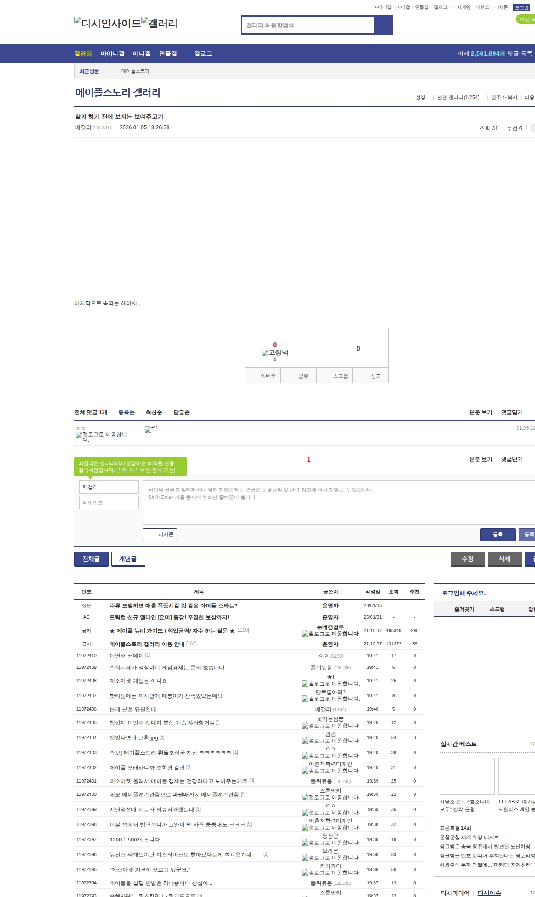Open the 설정 settings menu
The height and width of the screenshot is (897, 535).
click(420, 97)
